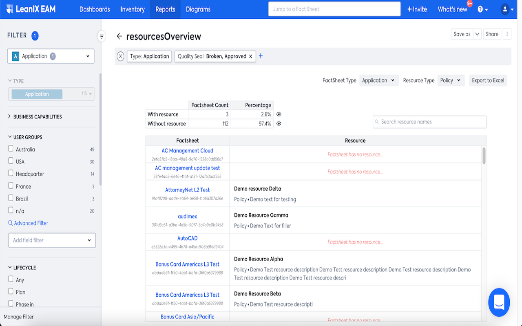Click the resource table vertical scrollbar
522x326 pixels.
point(484,156)
